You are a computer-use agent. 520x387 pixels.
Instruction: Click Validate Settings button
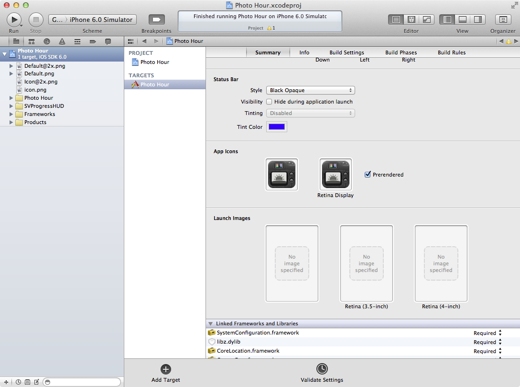point(322,369)
